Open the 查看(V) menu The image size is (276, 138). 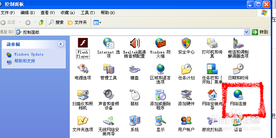(x=48, y=13)
